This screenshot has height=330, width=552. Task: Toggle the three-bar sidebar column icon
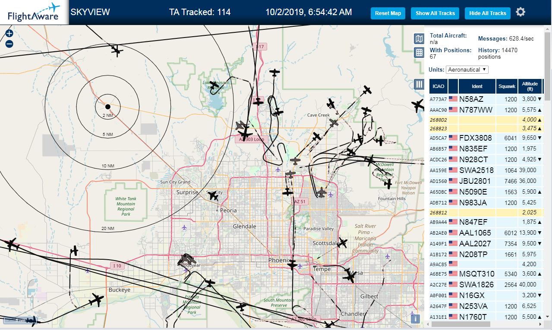coord(419,84)
